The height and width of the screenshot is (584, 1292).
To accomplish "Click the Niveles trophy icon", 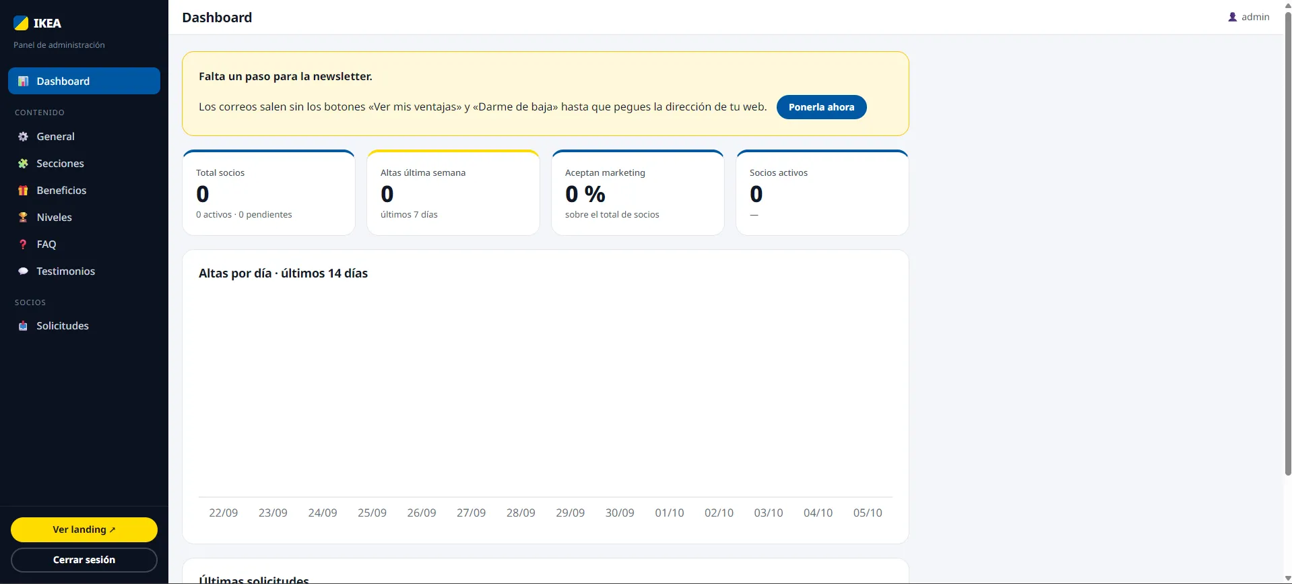I will coord(23,218).
